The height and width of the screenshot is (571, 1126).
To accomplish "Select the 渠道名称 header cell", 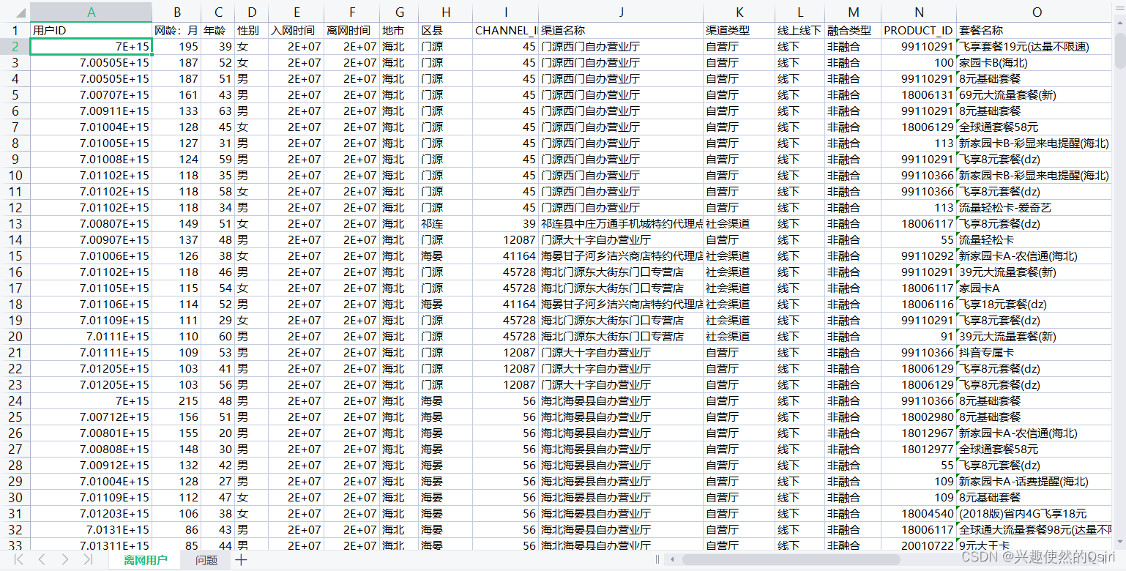I will click(621, 31).
